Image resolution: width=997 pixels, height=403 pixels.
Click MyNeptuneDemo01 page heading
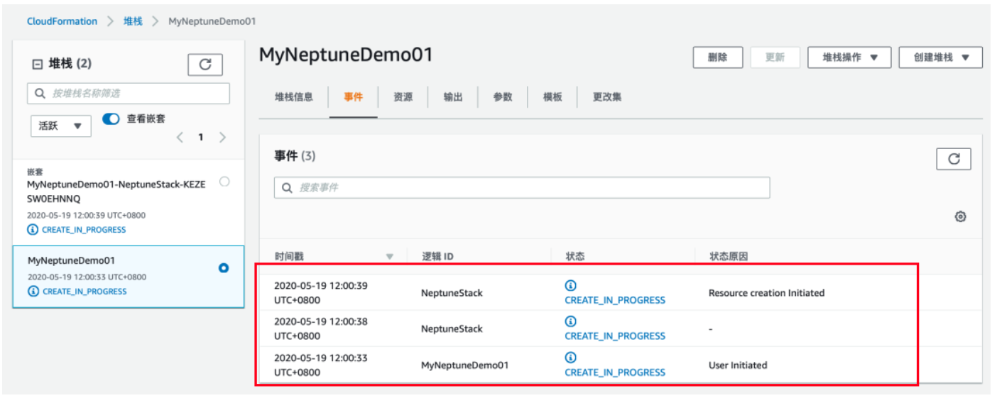click(x=346, y=55)
